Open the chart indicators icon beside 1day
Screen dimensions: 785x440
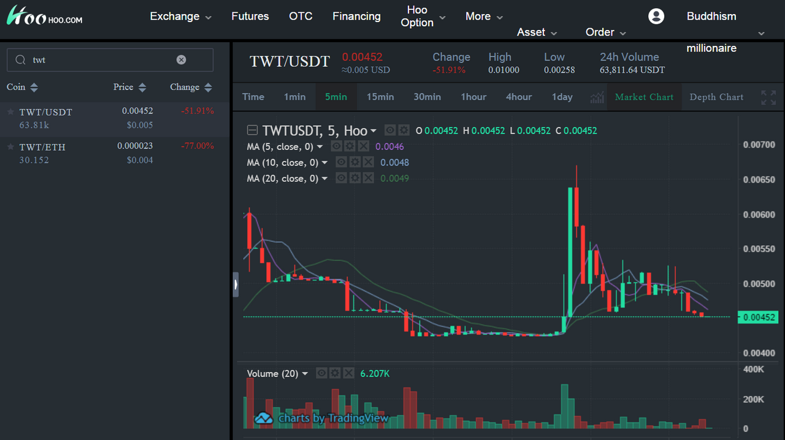click(597, 97)
